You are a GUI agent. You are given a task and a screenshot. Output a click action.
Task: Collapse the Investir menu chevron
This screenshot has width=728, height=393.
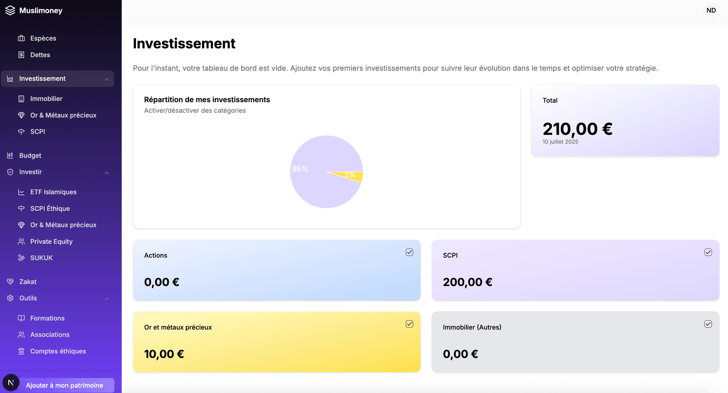click(107, 172)
